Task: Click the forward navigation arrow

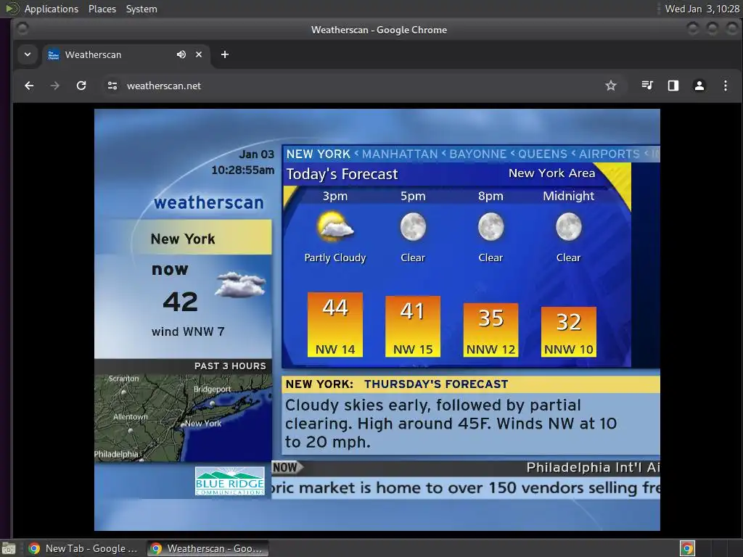Action: (x=55, y=86)
